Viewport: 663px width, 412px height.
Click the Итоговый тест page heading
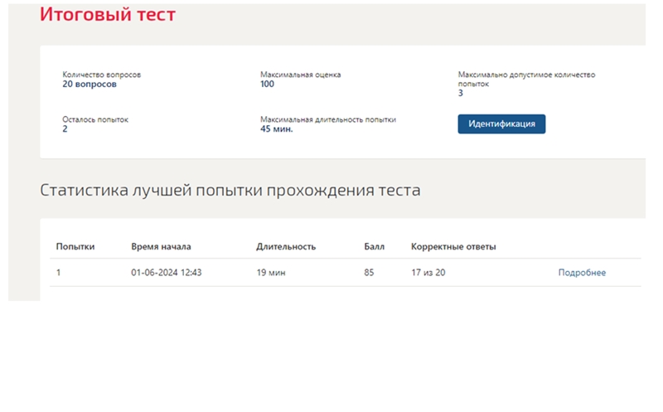coord(108,14)
